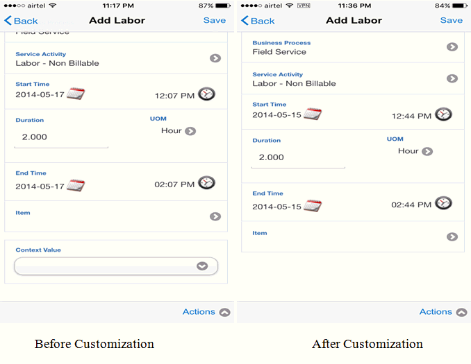Expand Hour UOM chooser in left screen
The image size is (471, 364).
190,131
